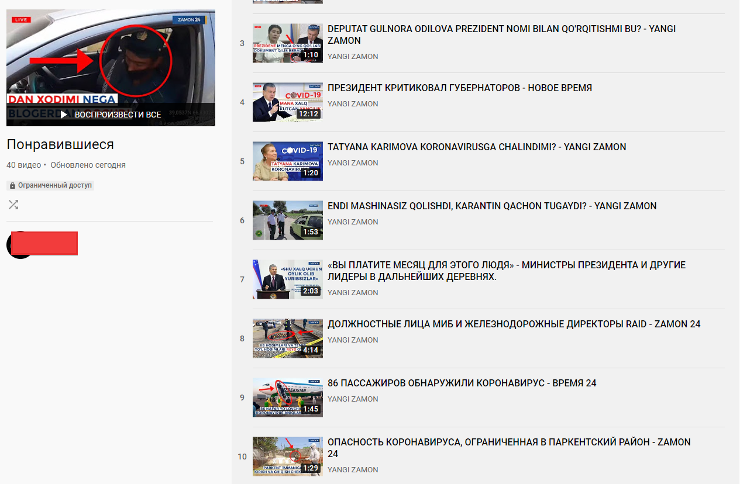Viewport: 740px width, 484px height.
Task: Open the Deputat Gulnora Odilova video thumbnail
Action: click(x=287, y=43)
